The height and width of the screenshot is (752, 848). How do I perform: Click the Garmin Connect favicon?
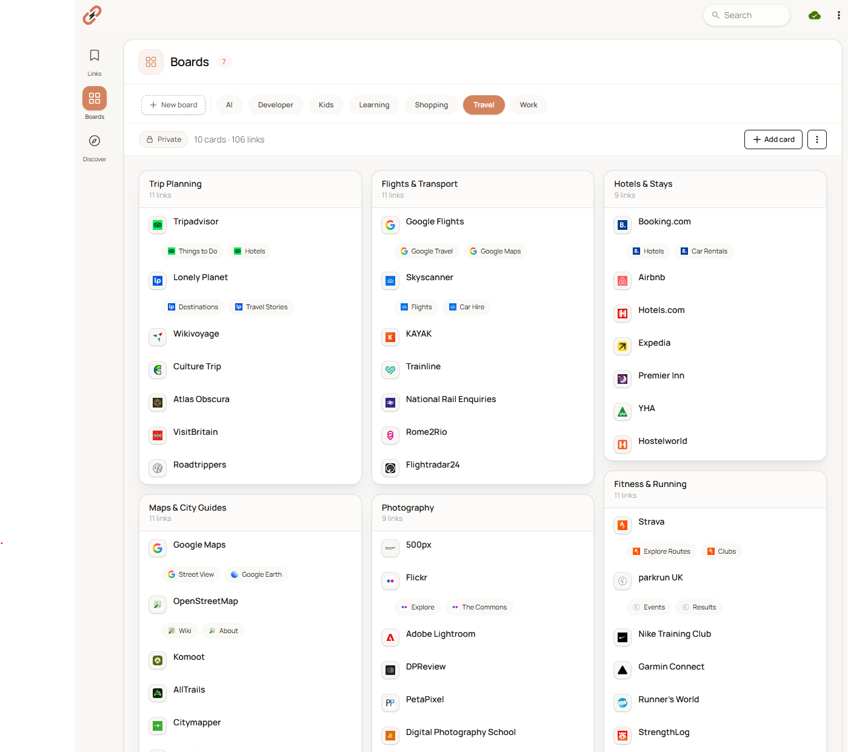pyautogui.click(x=623, y=670)
